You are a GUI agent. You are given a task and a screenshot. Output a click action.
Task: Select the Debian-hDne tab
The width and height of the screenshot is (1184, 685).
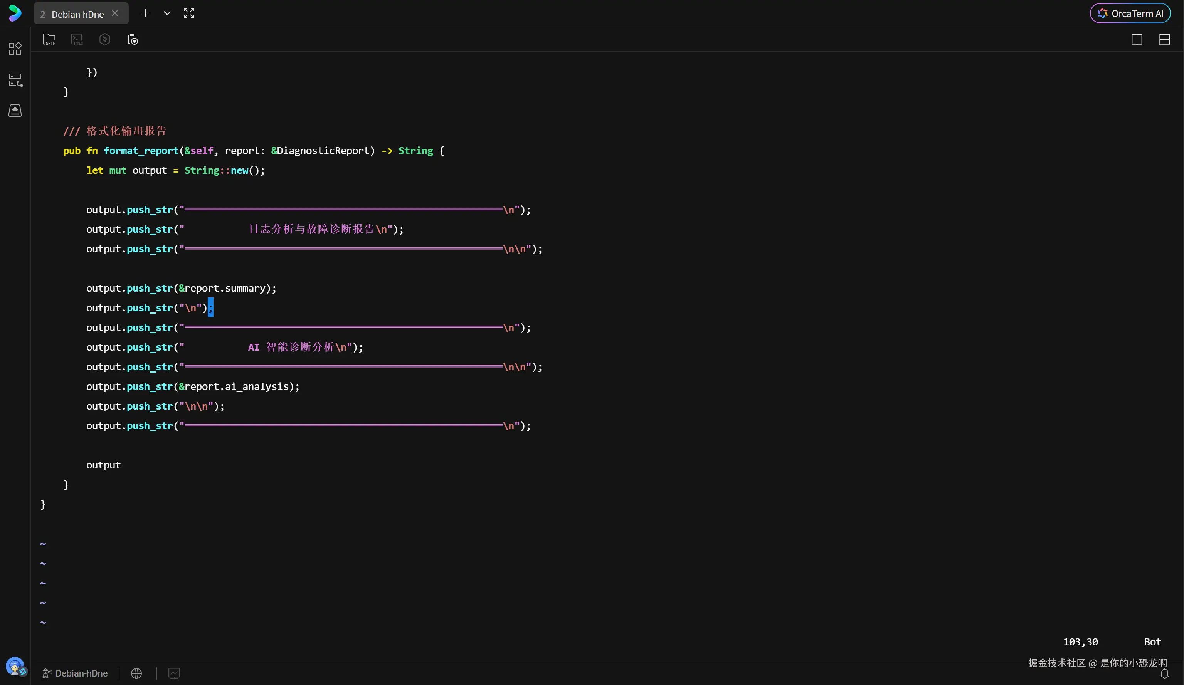point(77,14)
